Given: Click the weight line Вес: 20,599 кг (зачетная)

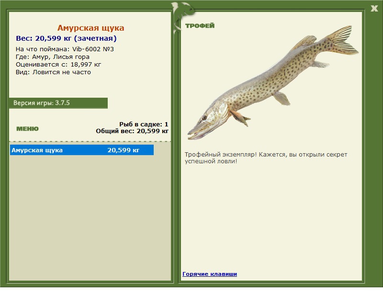Looking at the screenshot, I should (x=66, y=38).
